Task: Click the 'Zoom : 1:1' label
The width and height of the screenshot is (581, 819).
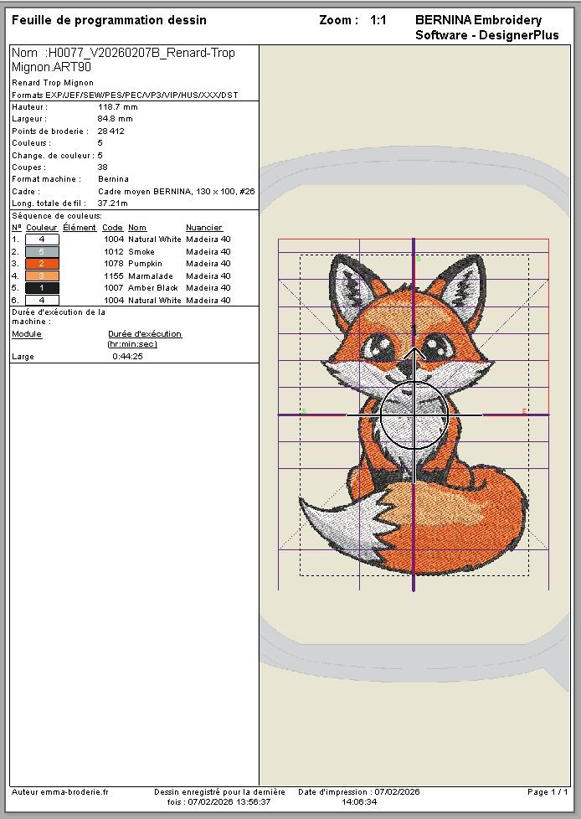Action: tap(352, 20)
